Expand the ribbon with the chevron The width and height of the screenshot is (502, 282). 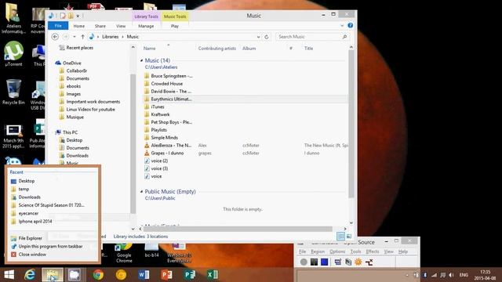click(x=342, y=26)
